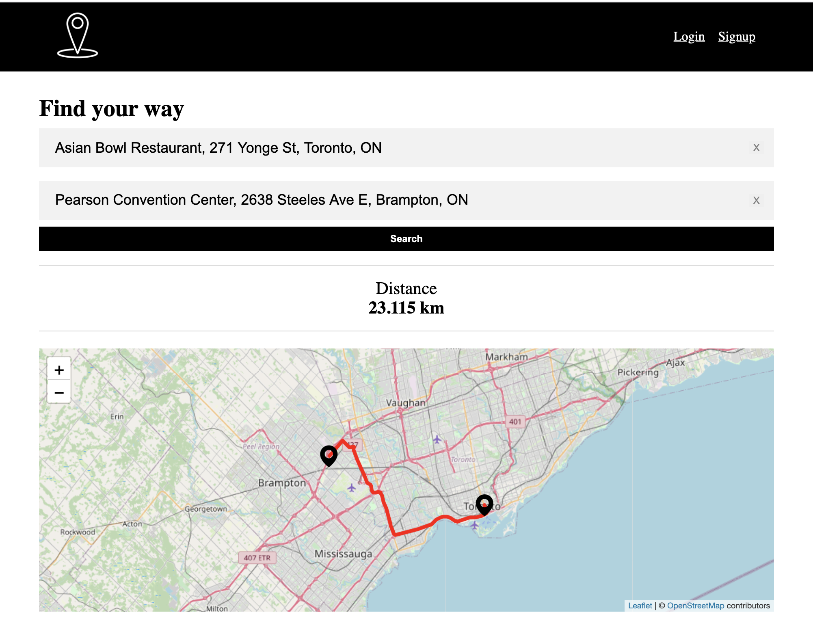
Task: Open the OpenStreetMap attribution link
Action: click(x=696, y=606)
